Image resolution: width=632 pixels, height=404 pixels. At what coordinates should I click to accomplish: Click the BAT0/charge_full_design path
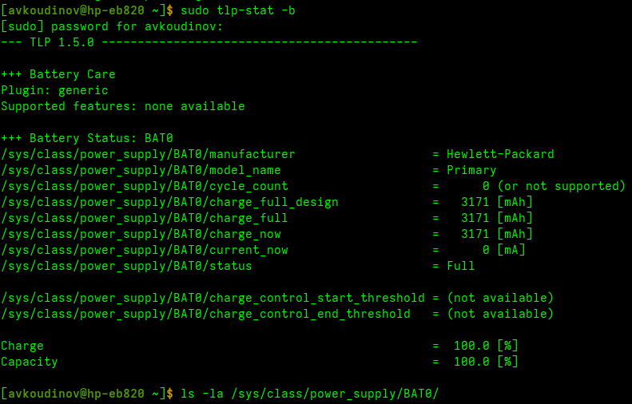point(169,202)
